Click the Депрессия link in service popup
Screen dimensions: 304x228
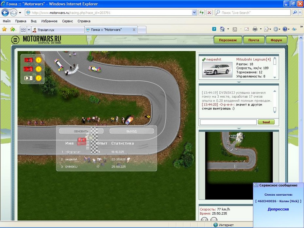pos(278,209)
